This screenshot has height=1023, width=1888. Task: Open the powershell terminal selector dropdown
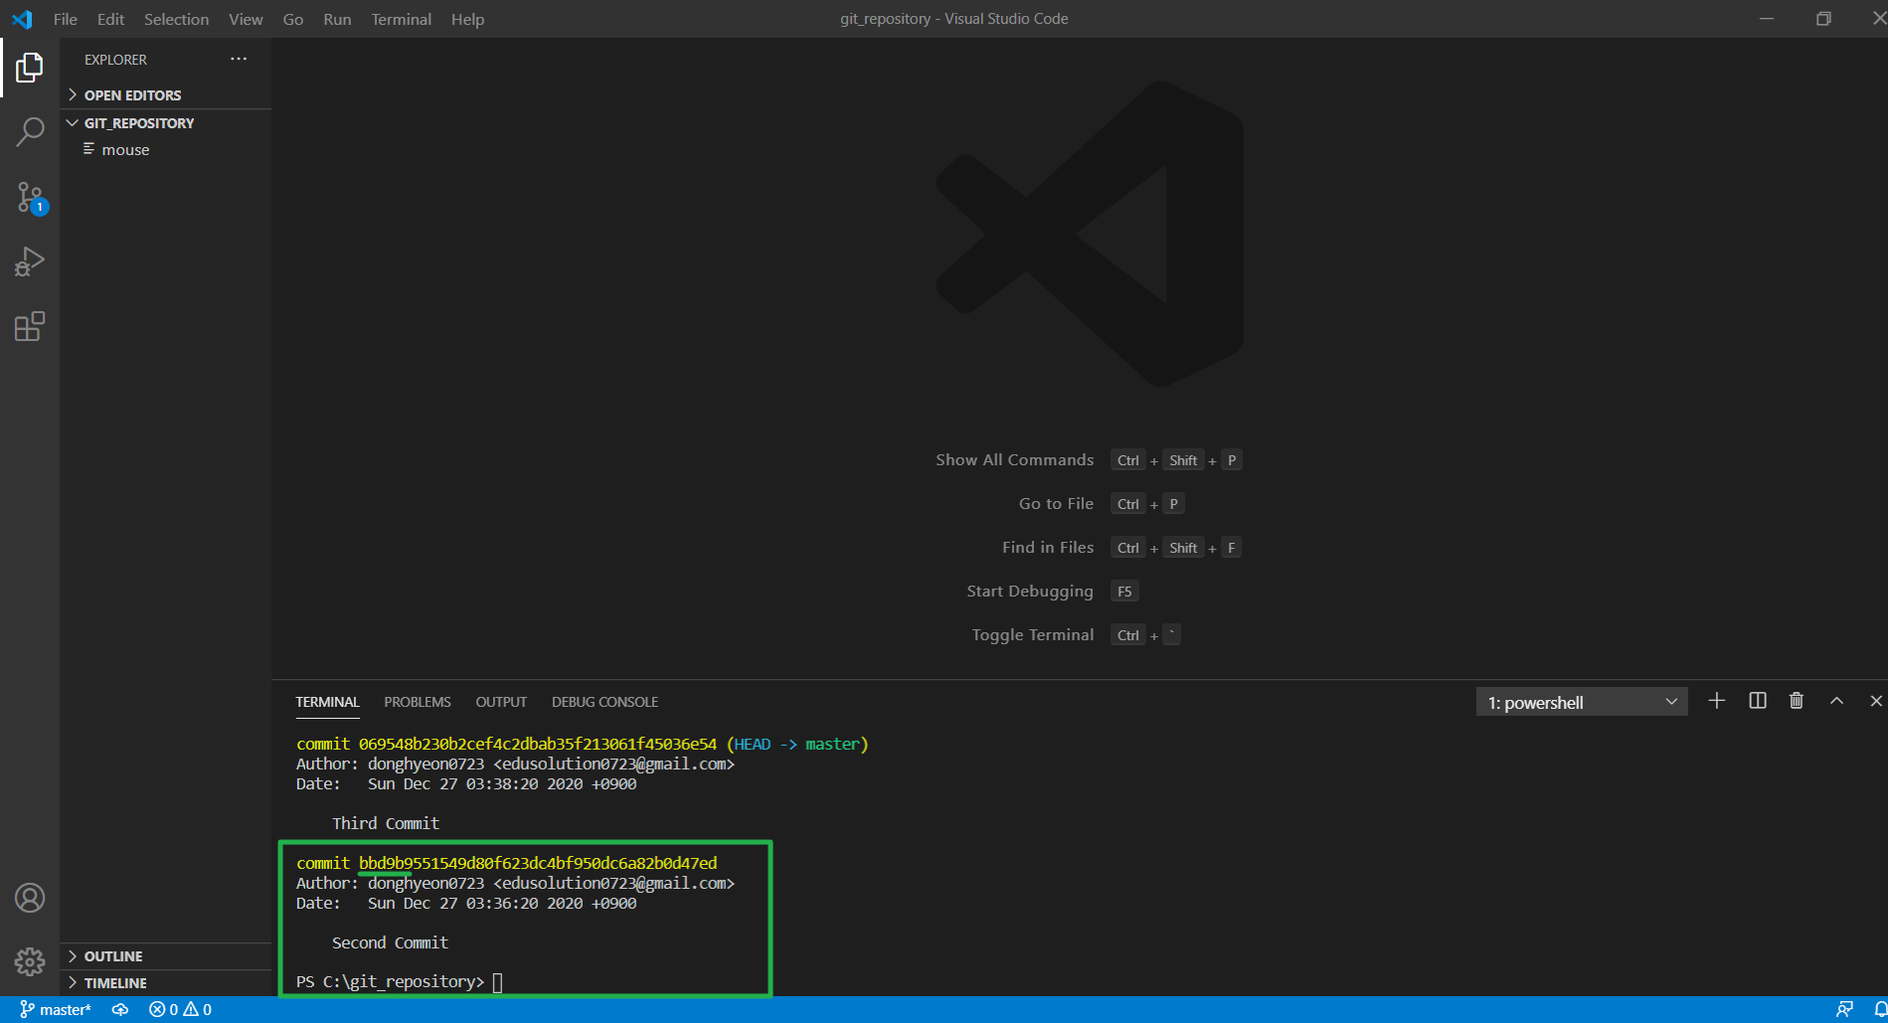click(x=1582, y=702)
